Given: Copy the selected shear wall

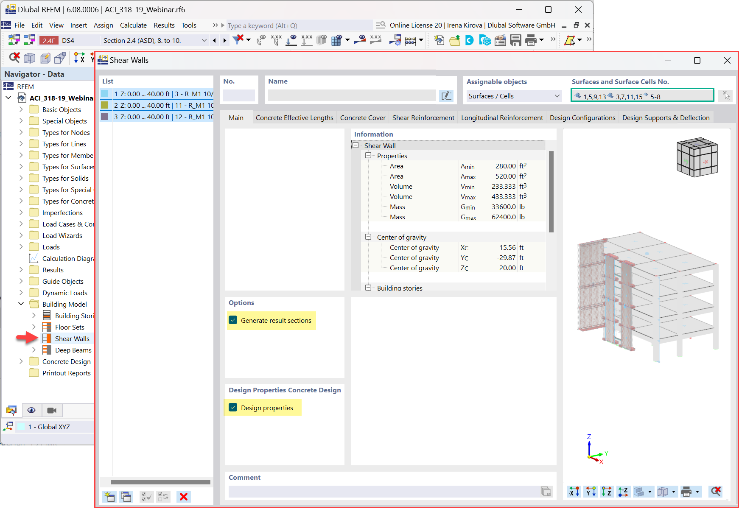Looking at the screenshot, I should click(x=126, y=496).
